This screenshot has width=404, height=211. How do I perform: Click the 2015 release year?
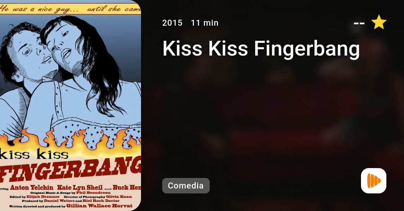172,23
